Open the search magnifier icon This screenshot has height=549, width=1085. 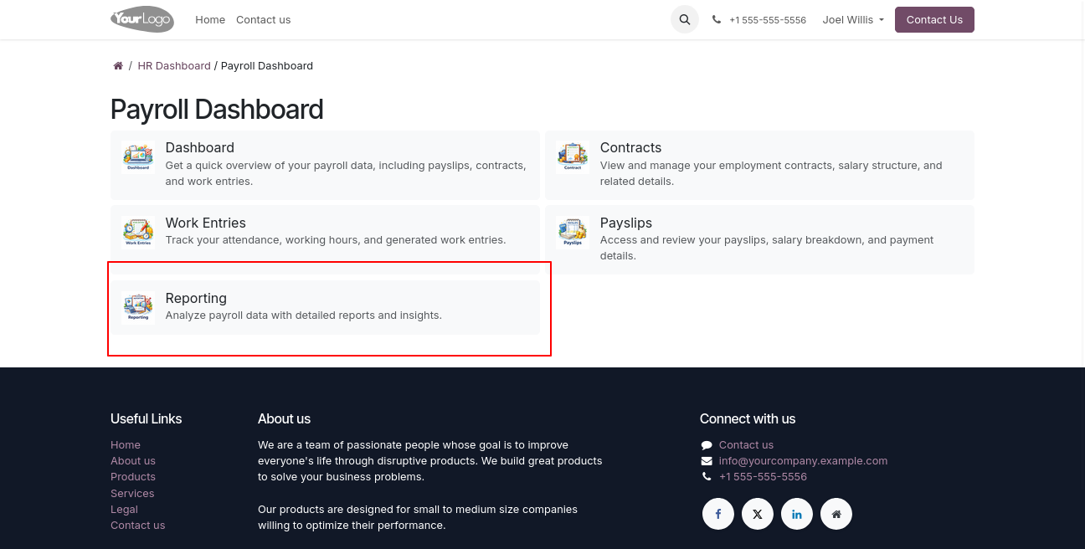[685, 19]
